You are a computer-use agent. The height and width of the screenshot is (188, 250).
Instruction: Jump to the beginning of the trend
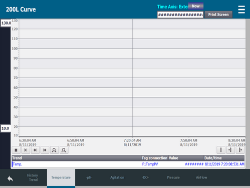(26, 150)
